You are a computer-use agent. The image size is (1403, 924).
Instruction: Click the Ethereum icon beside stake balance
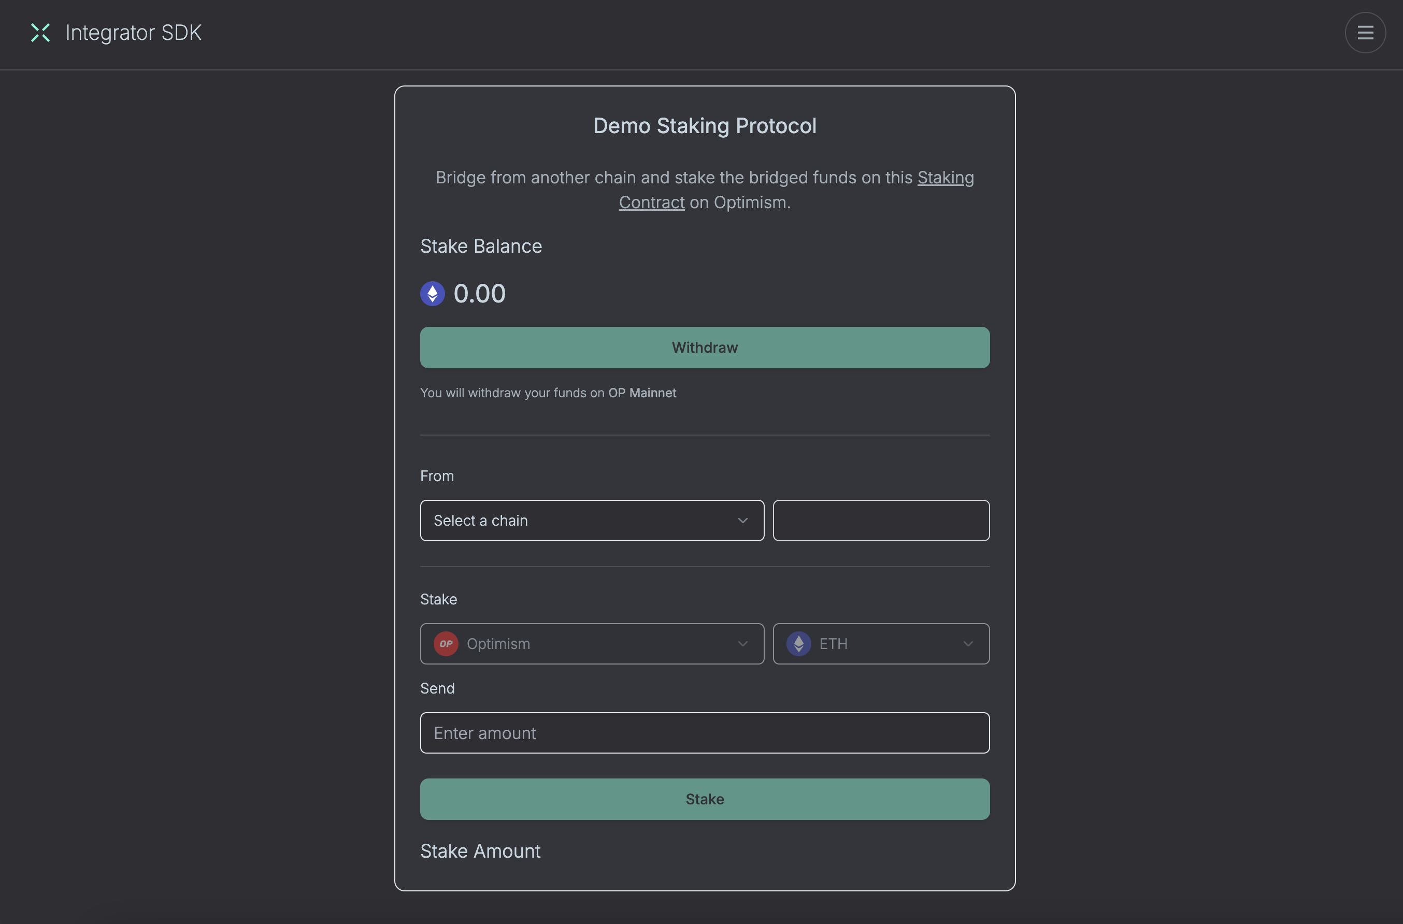(432, 294)
